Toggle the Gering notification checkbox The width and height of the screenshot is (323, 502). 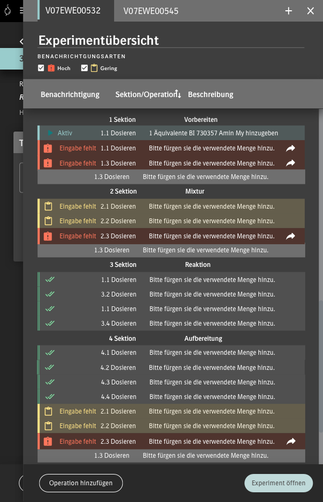tap(84, 68)
